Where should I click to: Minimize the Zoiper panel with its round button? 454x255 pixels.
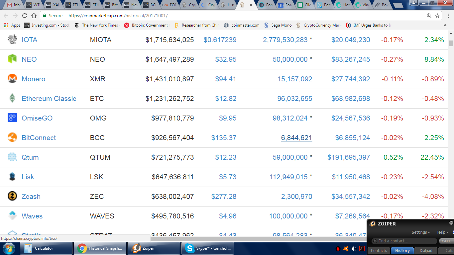[451, 223]
